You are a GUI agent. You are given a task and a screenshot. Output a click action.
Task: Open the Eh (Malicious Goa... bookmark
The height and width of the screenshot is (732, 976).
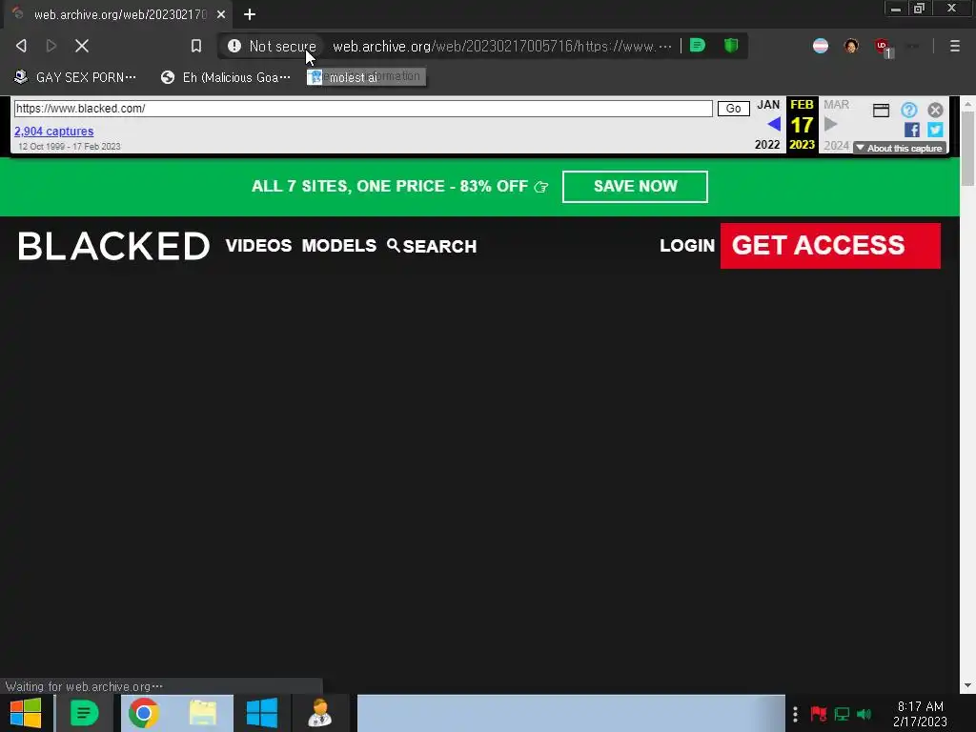pyautogui.click(x=225, y=77)
